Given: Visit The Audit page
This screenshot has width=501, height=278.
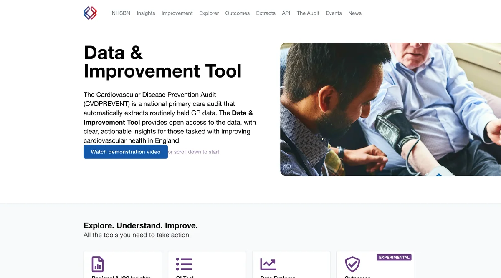Looking at the screenshot, I should pyautogui.click(x=308, y=13).
